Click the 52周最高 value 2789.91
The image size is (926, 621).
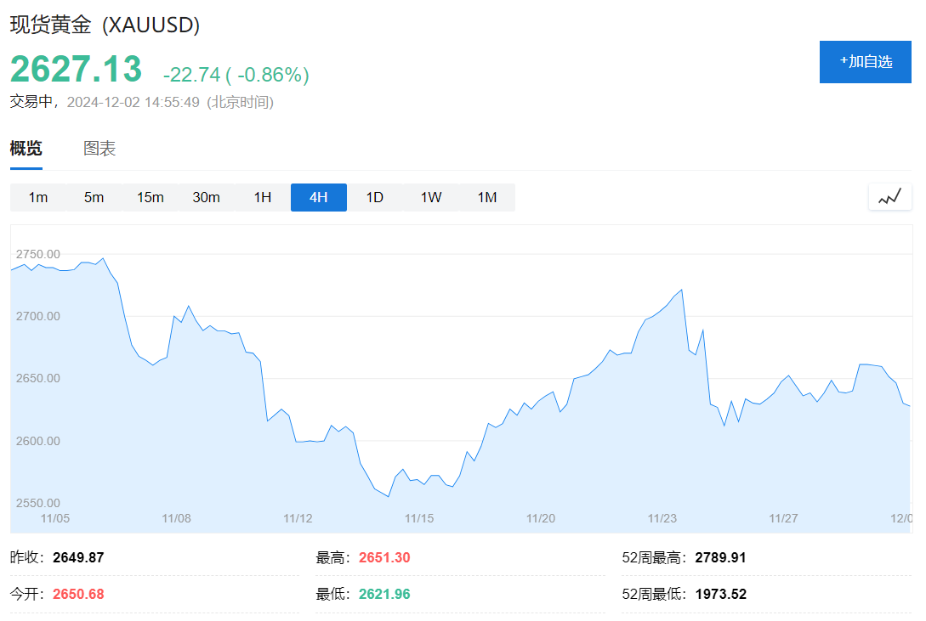720,558
